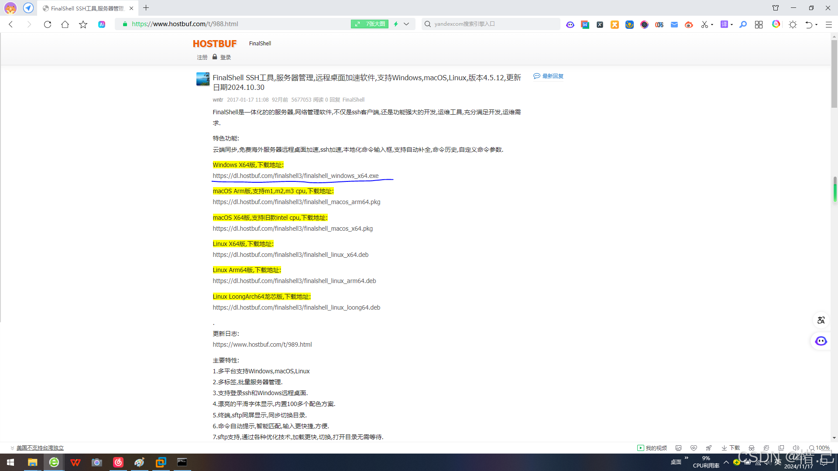Open the four-square extensions grid icon
Screen dimensions: 838x471
tap(759, 24)
